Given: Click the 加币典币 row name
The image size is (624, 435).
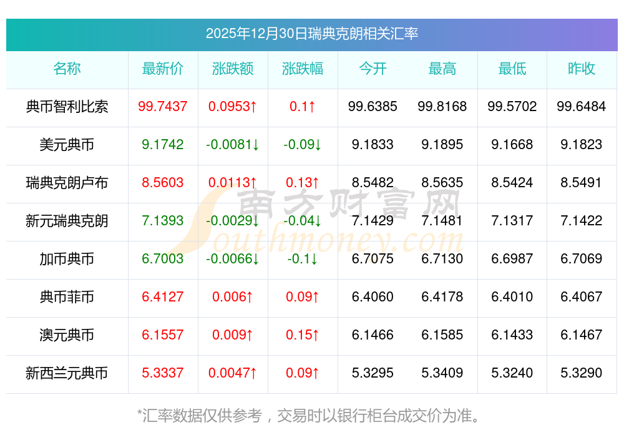Looking at the screenshot, I should pos(67,259).
